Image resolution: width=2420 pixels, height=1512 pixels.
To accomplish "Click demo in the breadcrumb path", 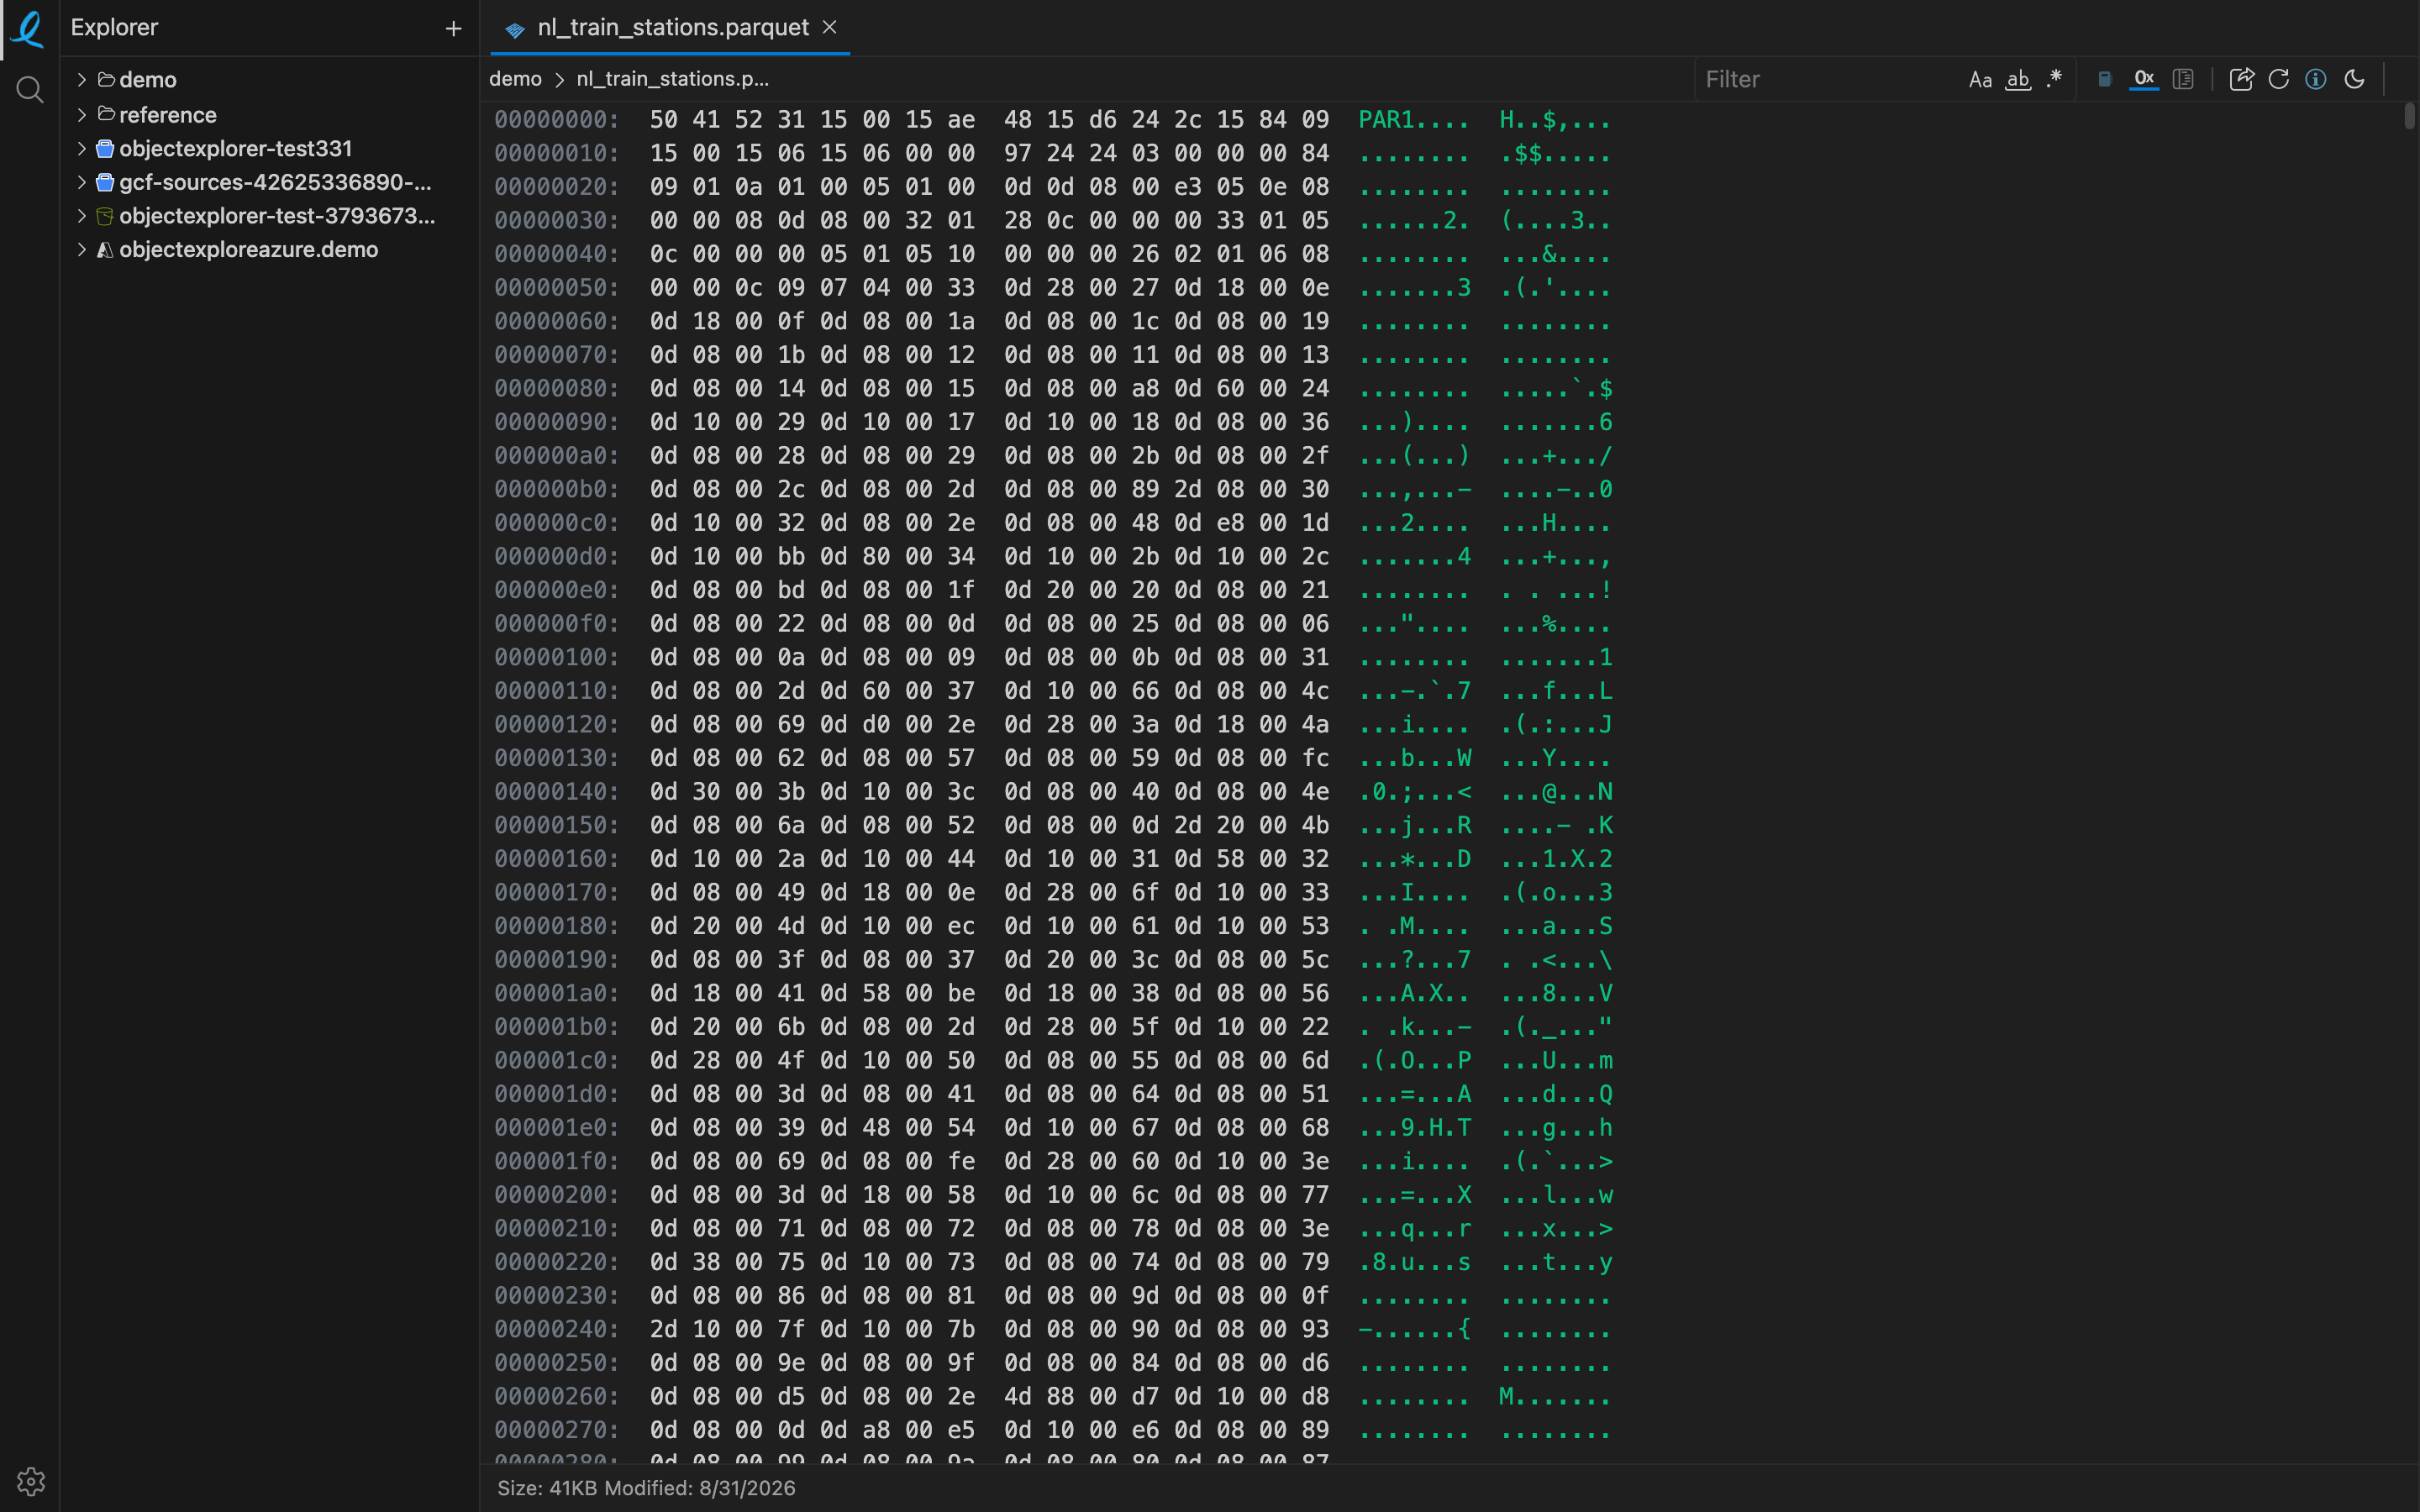I will tap(515, 78).
